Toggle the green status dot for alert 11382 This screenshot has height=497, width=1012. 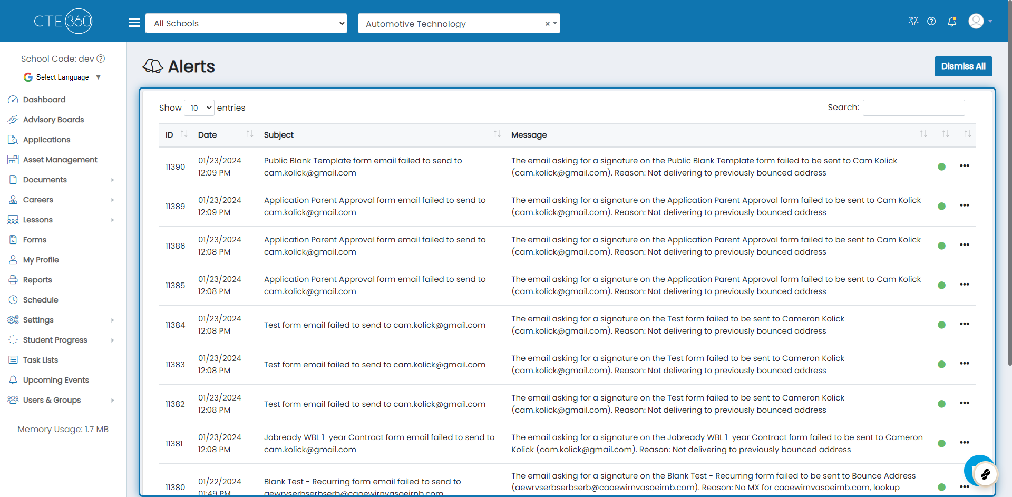[x=941, y=404]
